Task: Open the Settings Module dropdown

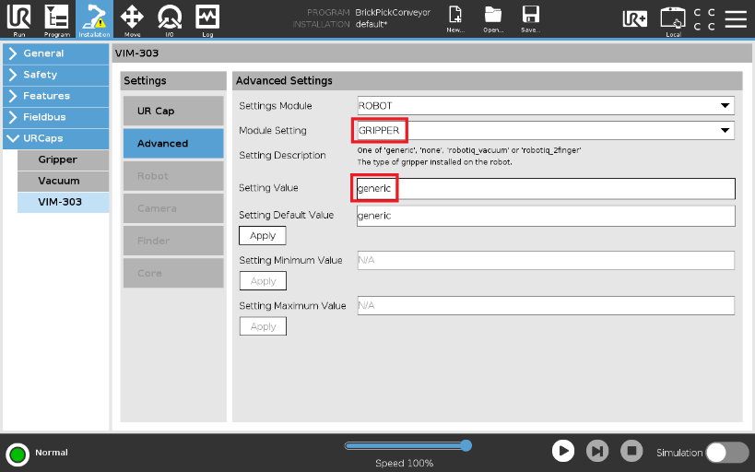Action: tap(546, 105)
